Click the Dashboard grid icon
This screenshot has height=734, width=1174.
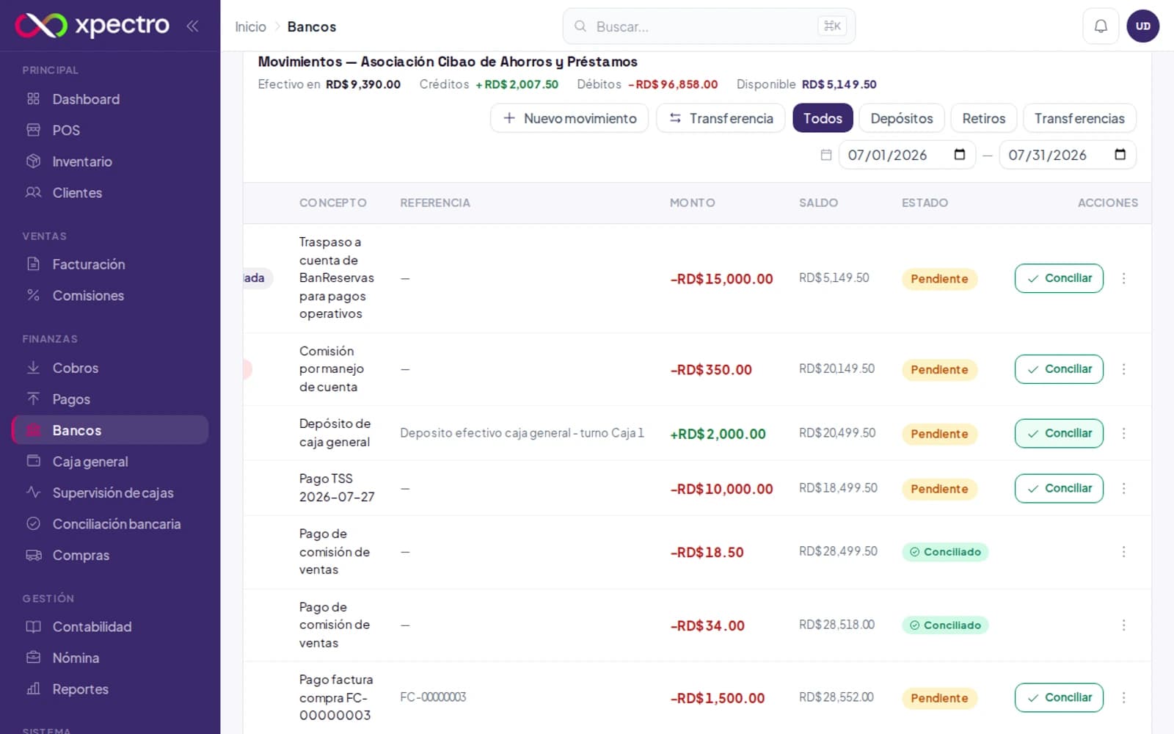33,98
